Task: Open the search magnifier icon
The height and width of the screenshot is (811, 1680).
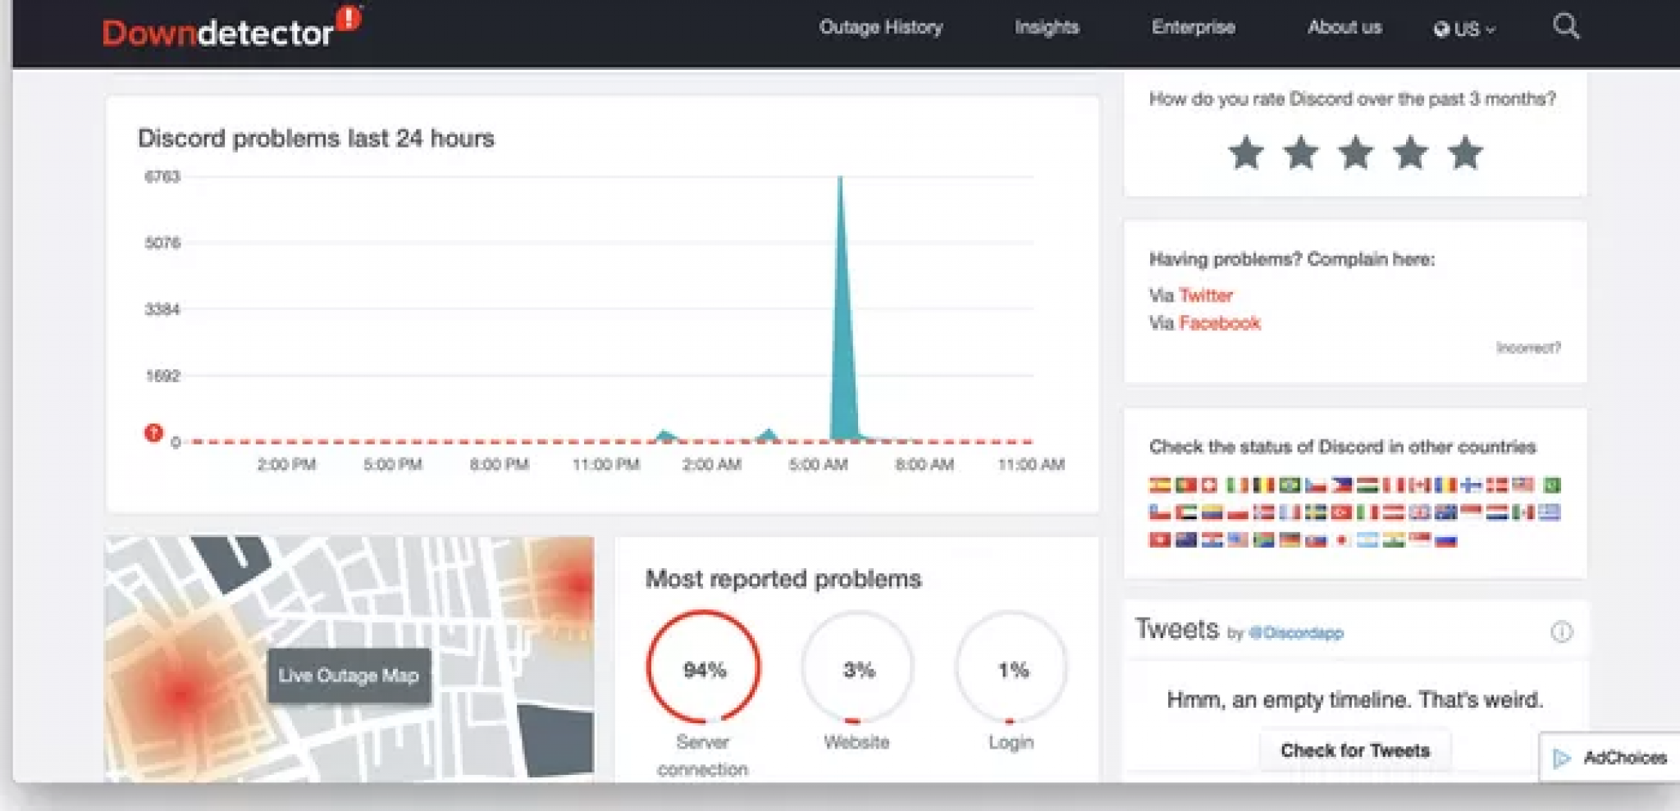Action: 1565,26
